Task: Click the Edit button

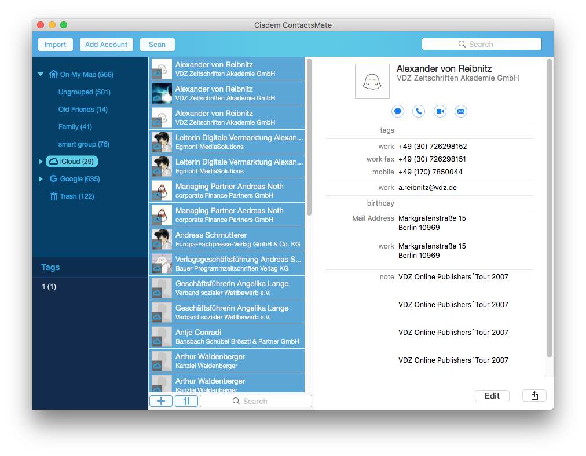Action: [492, 396]
